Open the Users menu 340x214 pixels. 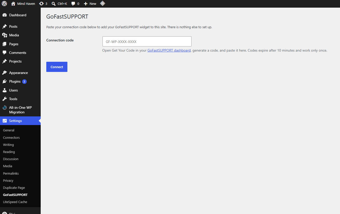coord(20,90)
